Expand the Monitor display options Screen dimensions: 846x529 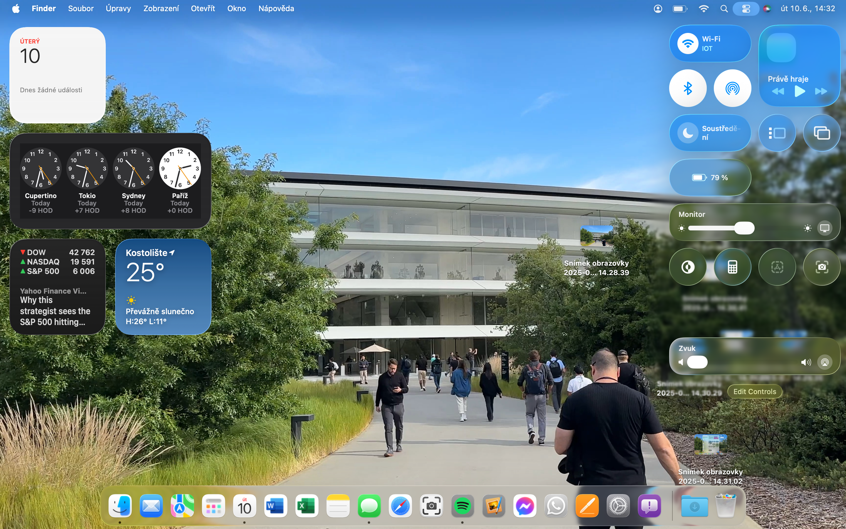click(x=825, y=228)
